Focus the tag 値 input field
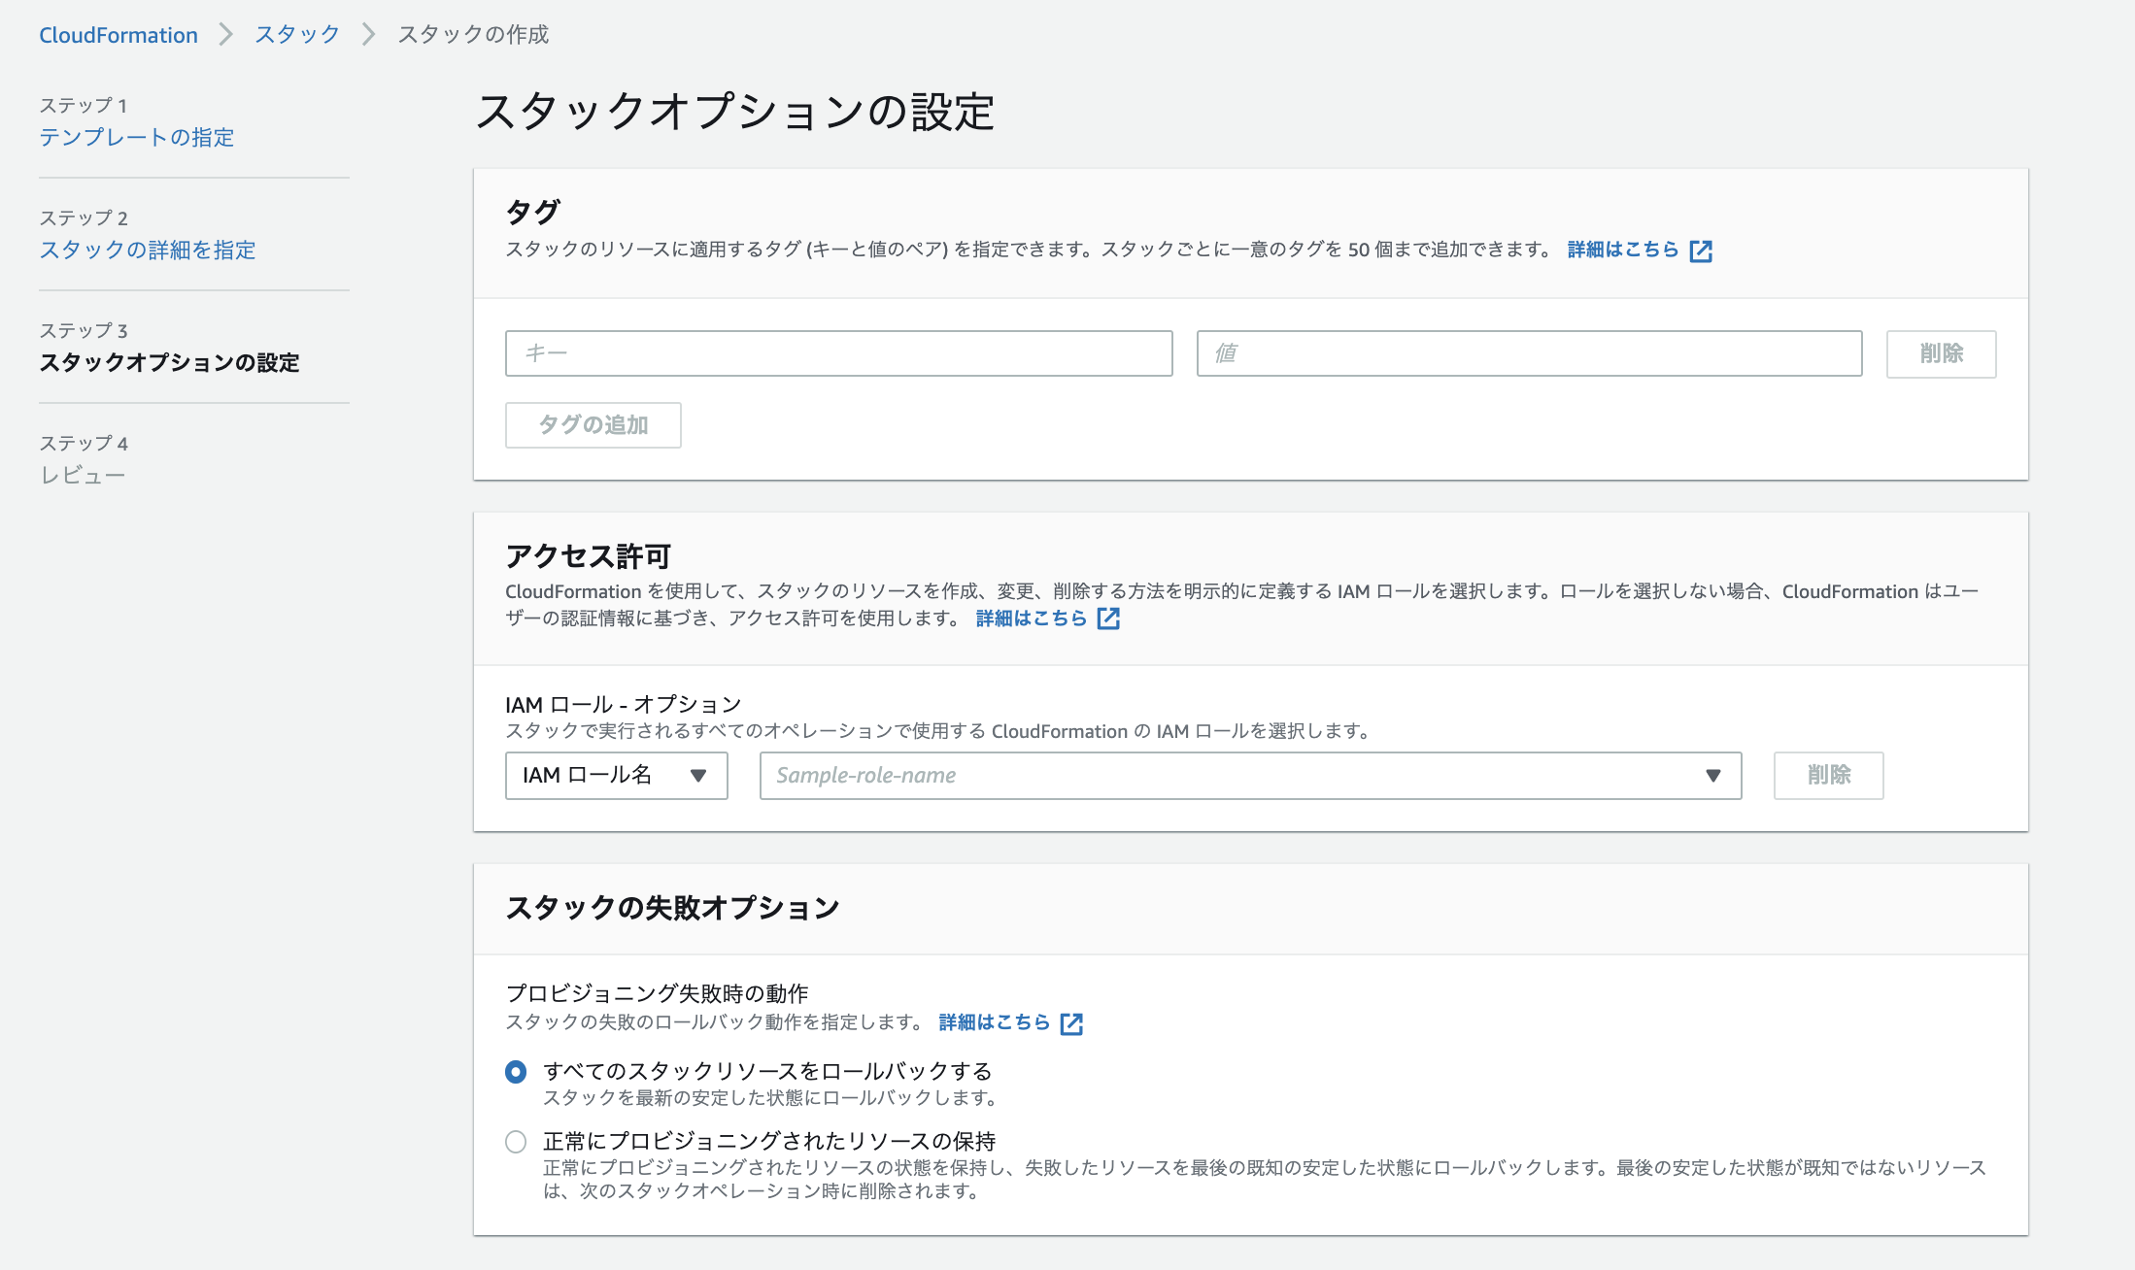The width and height of the screenshot is (2135, 1270). (1529, 353)
